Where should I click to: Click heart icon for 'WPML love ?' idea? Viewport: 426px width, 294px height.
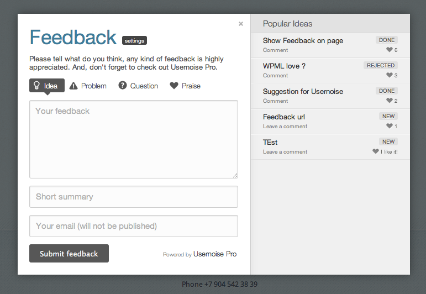[x=389, y=75]
